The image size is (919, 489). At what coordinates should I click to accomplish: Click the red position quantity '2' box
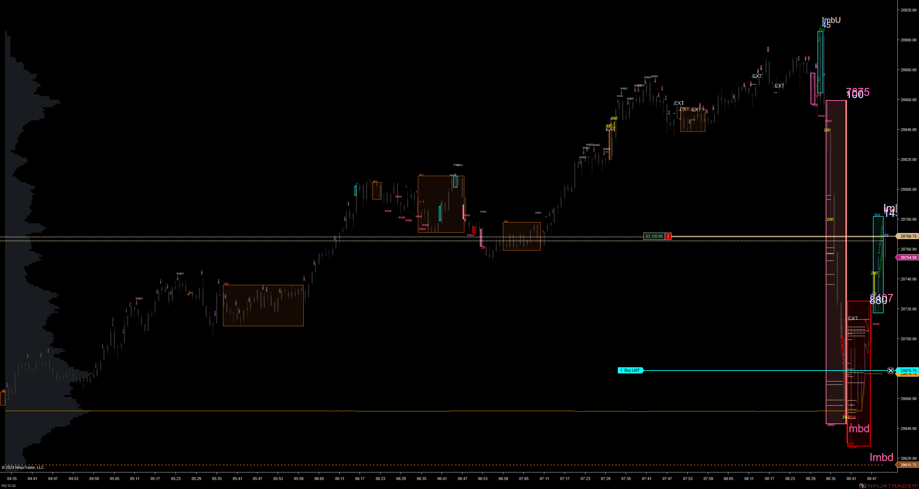pyautogui.click(x=668, y=236)
